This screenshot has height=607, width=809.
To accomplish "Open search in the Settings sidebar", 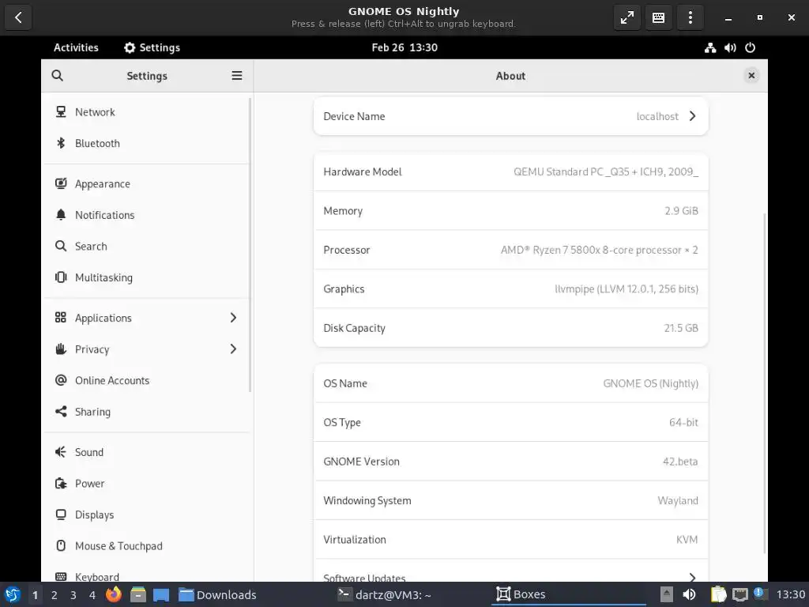I will point(57,76).
